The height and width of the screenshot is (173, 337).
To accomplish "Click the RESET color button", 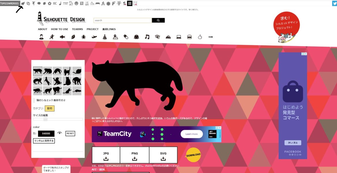I will [x=70, y=133].
